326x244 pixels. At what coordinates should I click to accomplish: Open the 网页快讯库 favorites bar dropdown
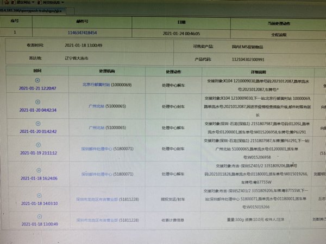[51, 2]
